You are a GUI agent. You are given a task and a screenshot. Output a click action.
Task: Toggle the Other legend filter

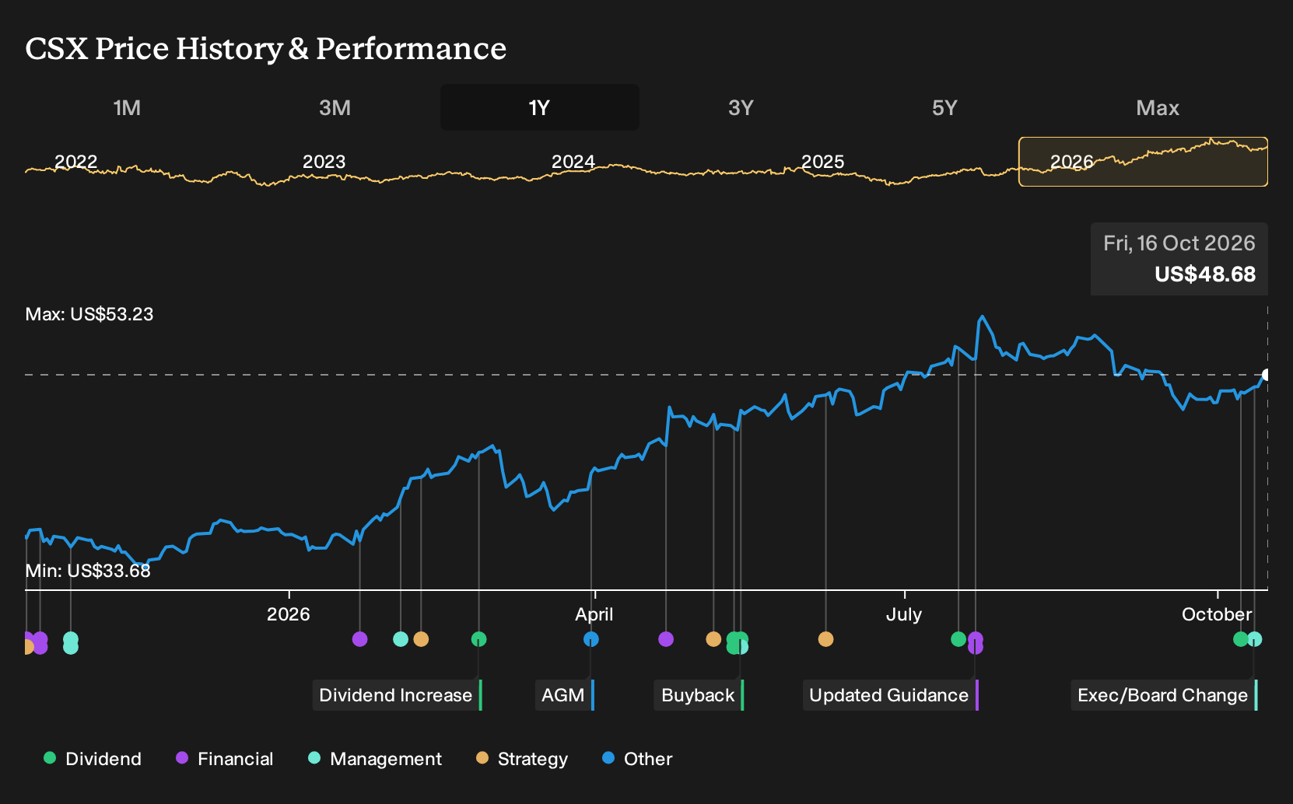pyautogui.click(x=637, y=759)
